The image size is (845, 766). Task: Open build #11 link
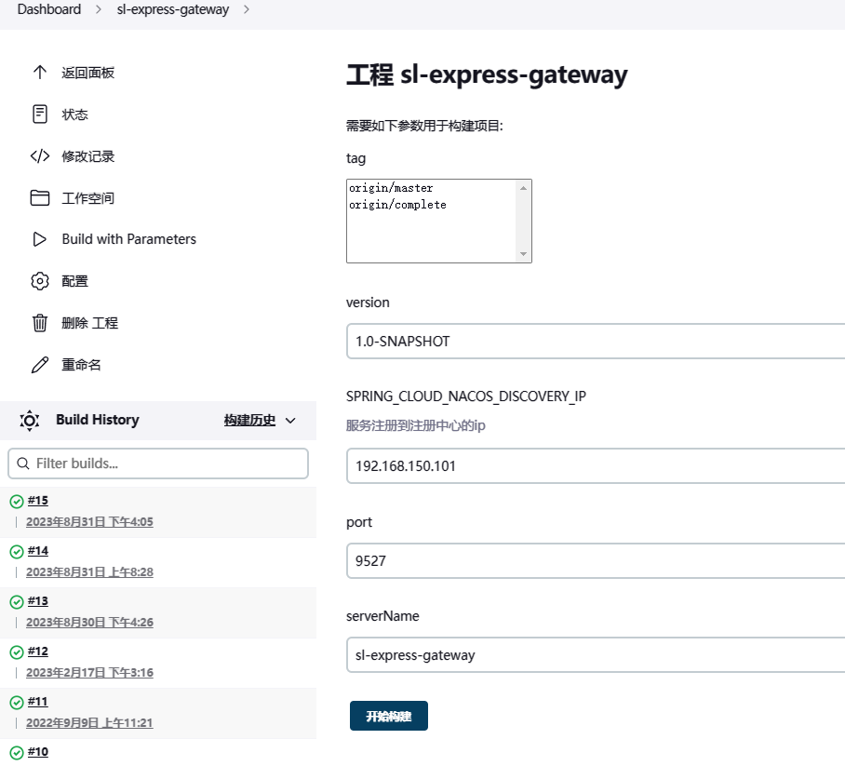click(x=38, y=701)
